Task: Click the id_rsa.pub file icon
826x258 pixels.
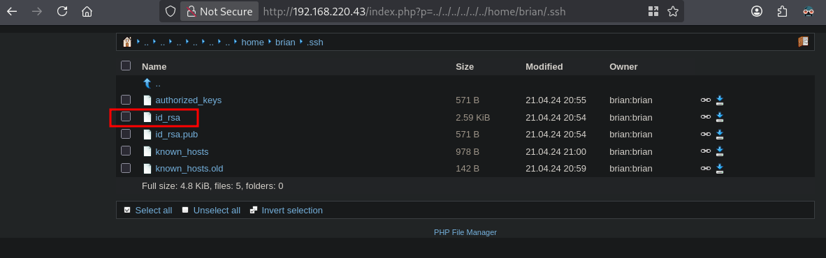Action: point(147,135)
